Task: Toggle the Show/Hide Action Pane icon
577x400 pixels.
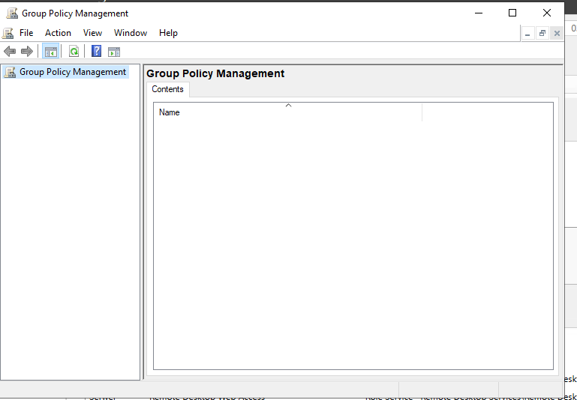Action: point(114,52)
